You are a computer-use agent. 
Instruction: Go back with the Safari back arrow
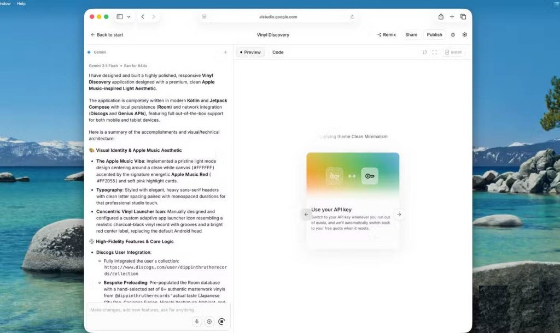point(143,17)
